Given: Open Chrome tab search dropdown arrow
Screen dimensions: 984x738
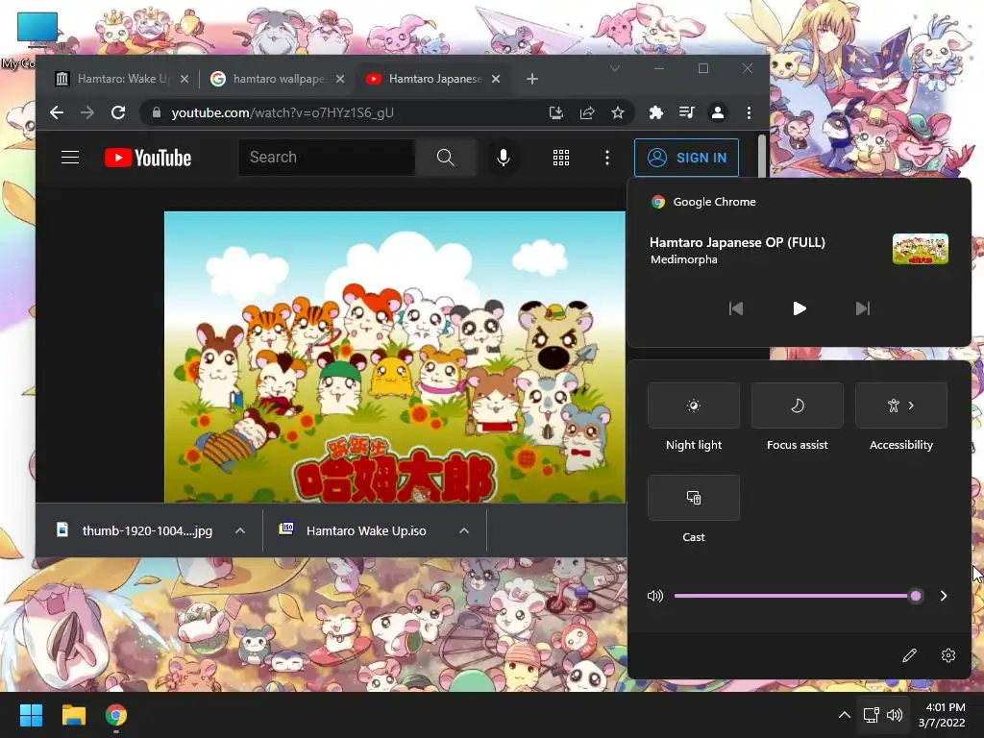Looking at the screenshot, I should click(x=615, y=68).
